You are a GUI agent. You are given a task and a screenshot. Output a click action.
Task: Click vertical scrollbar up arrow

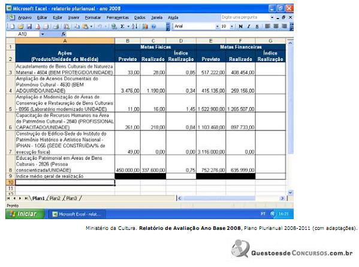[x=290, y=43]
